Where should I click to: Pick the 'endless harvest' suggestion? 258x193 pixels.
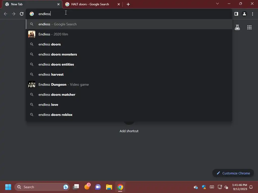point(129,74)
